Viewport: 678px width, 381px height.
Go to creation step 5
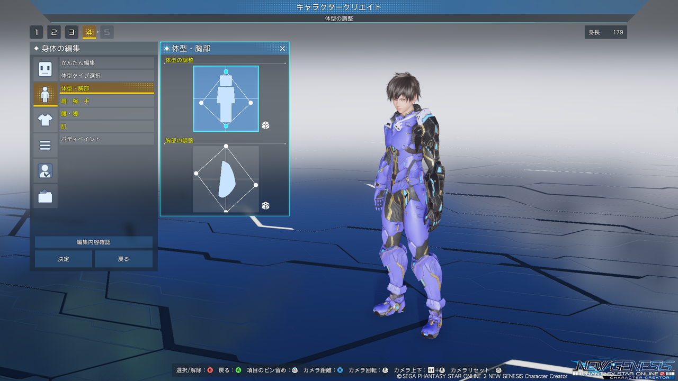pos(106,32)
